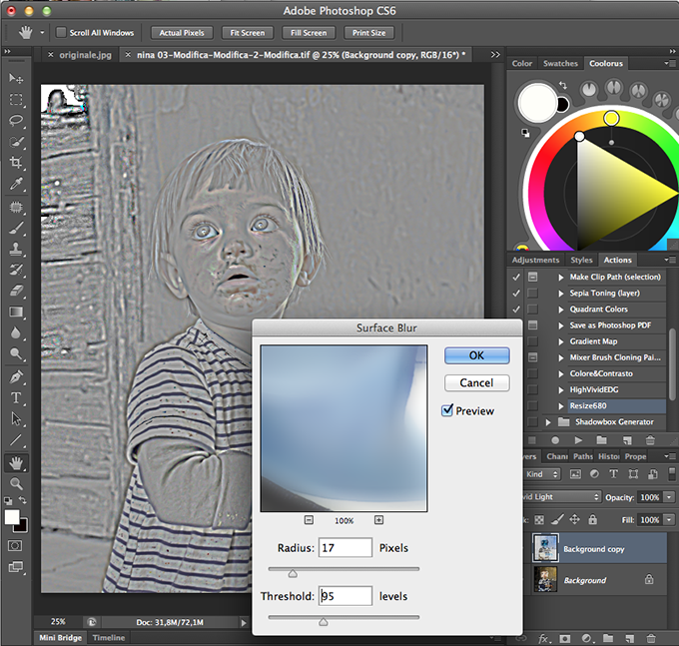Toggle the Quadrant Colors action checkmark
The height and width of the screenshot is (646, 679).
point(516,310)
